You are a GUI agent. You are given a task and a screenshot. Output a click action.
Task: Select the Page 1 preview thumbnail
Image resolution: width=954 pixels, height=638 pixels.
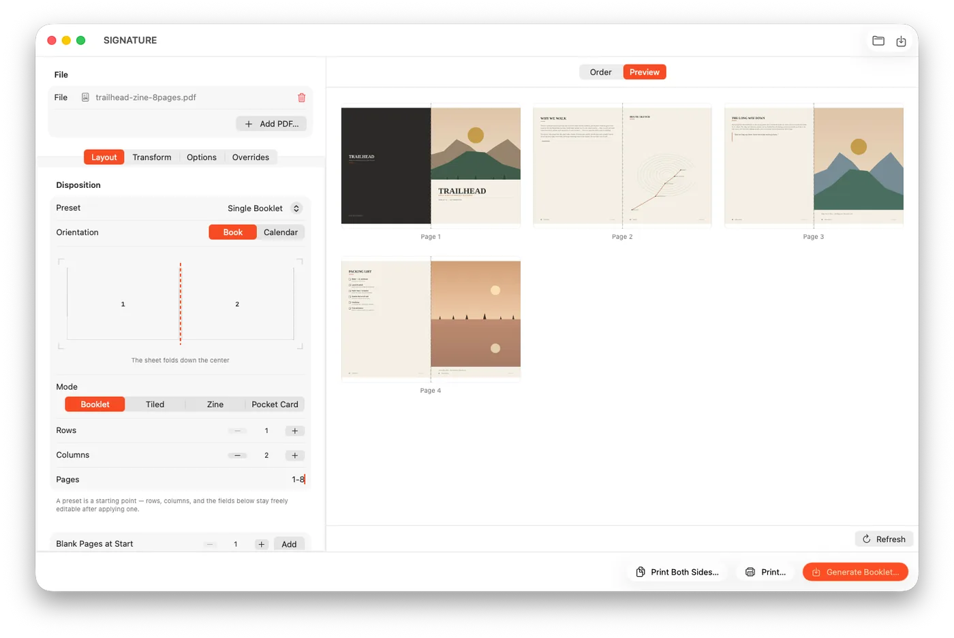431,165
